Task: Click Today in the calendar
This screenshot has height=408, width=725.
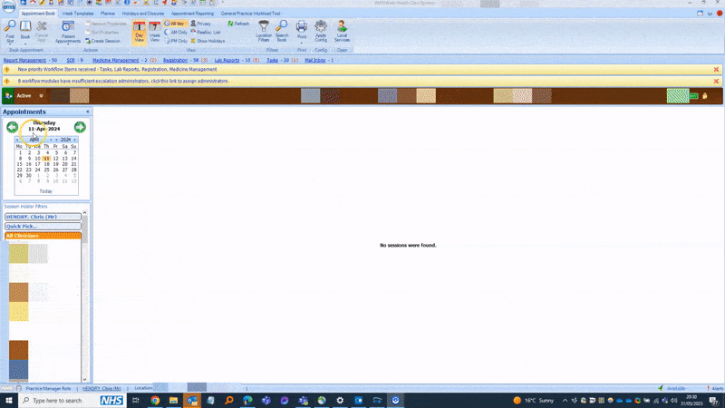Action: click(x=46, y=191)
